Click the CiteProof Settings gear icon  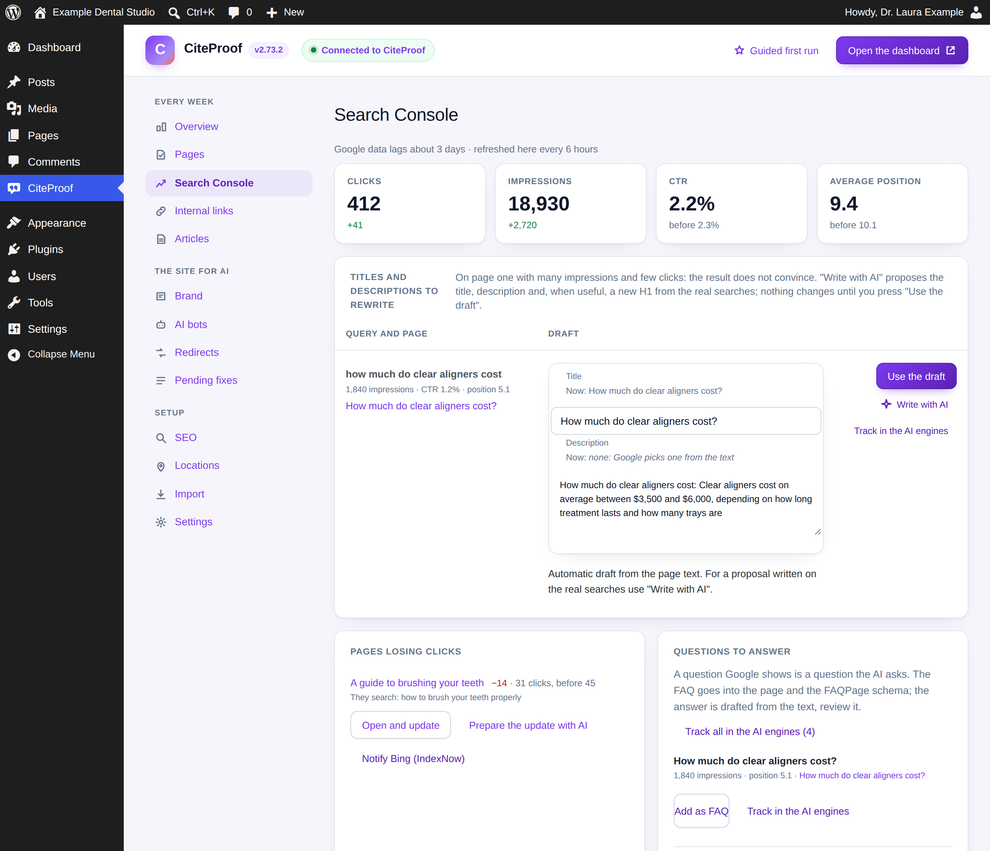[x=161, y=522]
